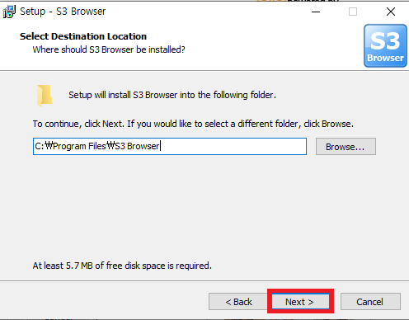Click the 'Select Destination Location' heading
The width and height of the screenshot is (409, 320).
[83, 36]
